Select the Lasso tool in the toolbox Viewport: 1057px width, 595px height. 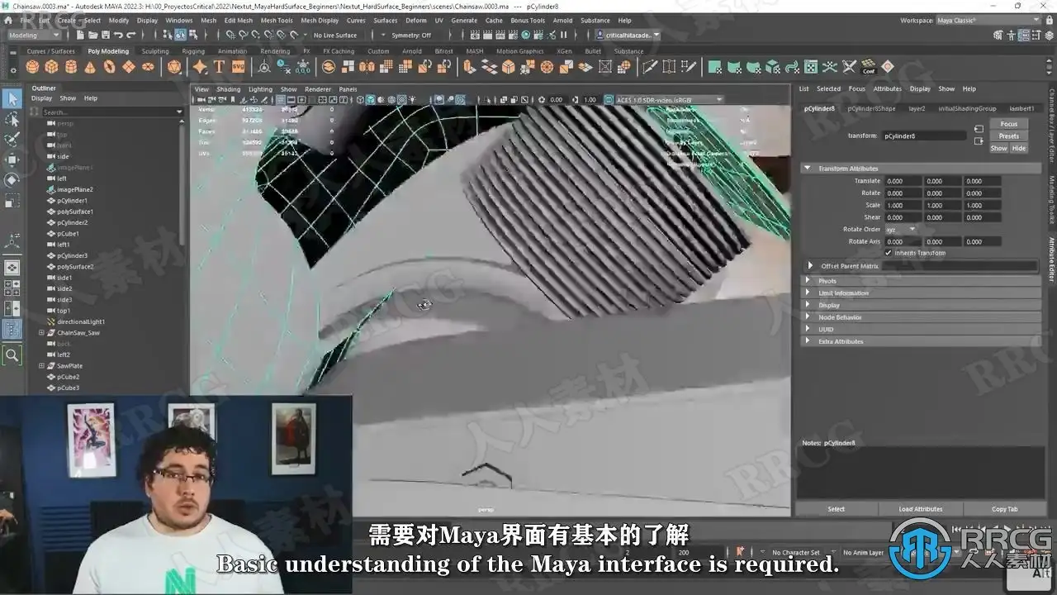coord(12,119)
